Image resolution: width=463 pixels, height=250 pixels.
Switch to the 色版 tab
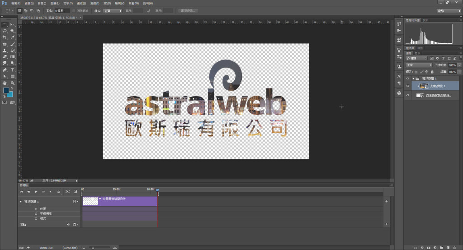(417, 53)
